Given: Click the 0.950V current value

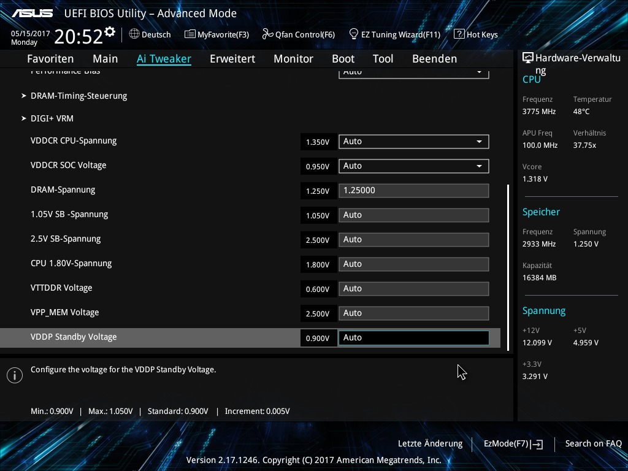Looking at the screenshot, I should 318,166.
